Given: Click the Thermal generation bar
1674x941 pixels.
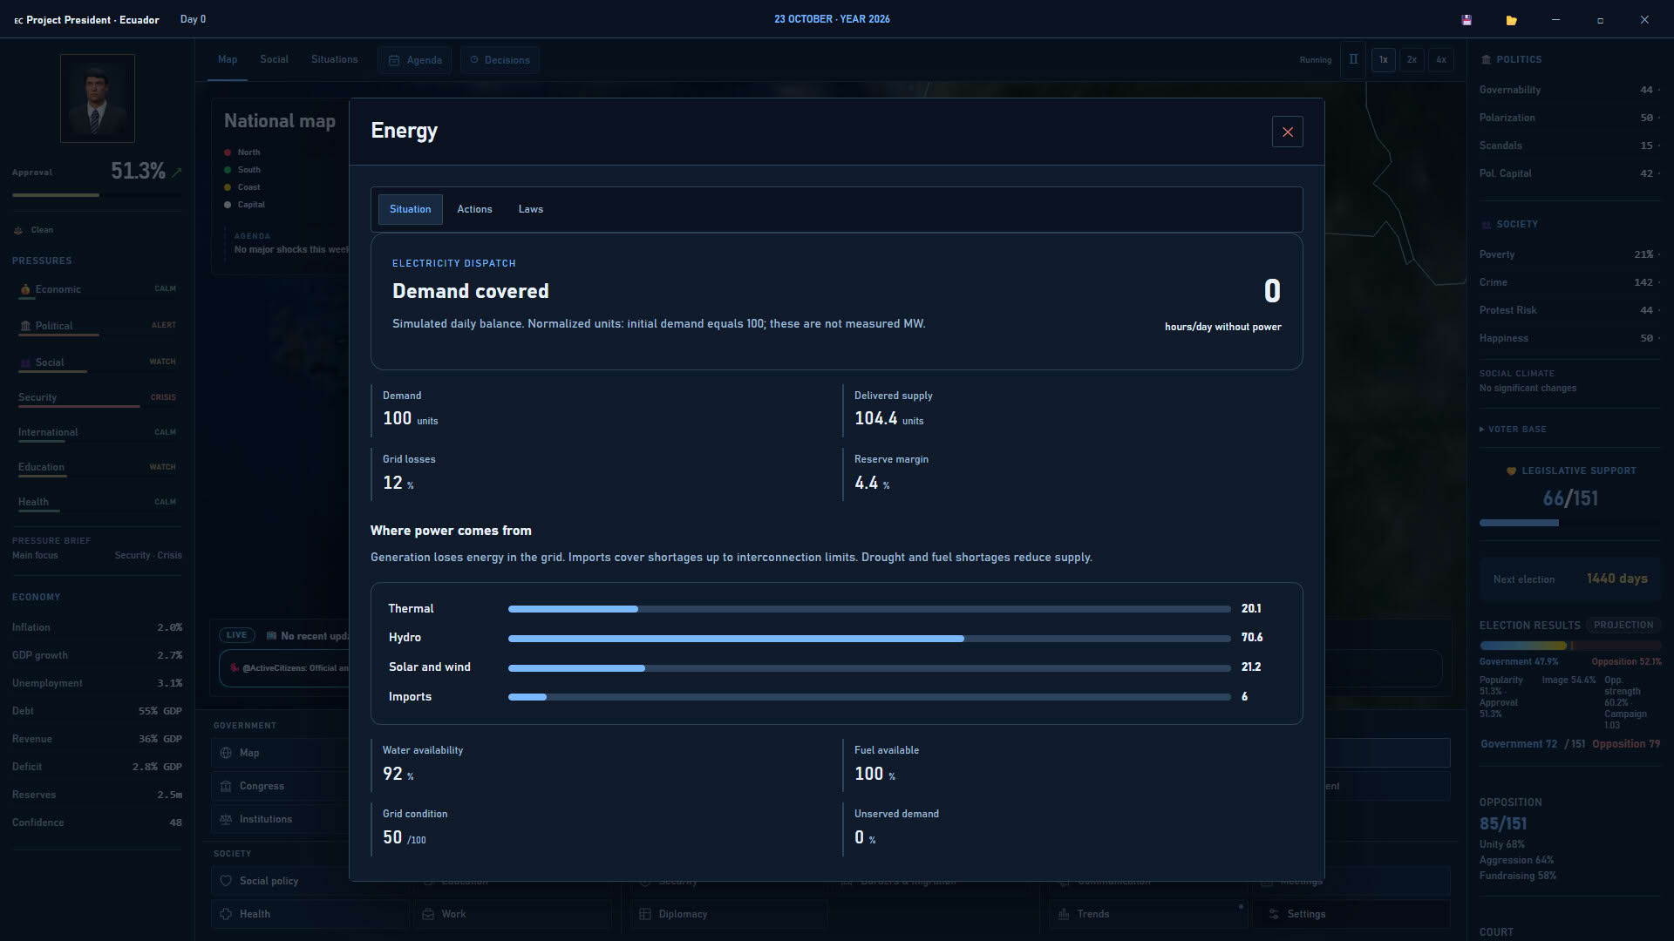Looking at the screenshot, I should tap(869, 609).
